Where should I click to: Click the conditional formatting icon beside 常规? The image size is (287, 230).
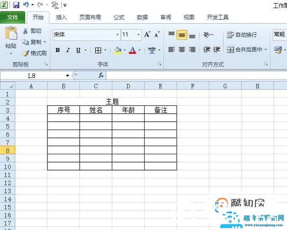pyautogui.click(x=278, y=50)
